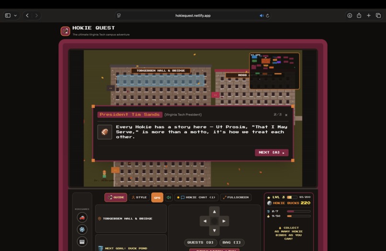The image size is (386, 251).
Task: Open the car minigame icon
Action: (x=82, y=217)
